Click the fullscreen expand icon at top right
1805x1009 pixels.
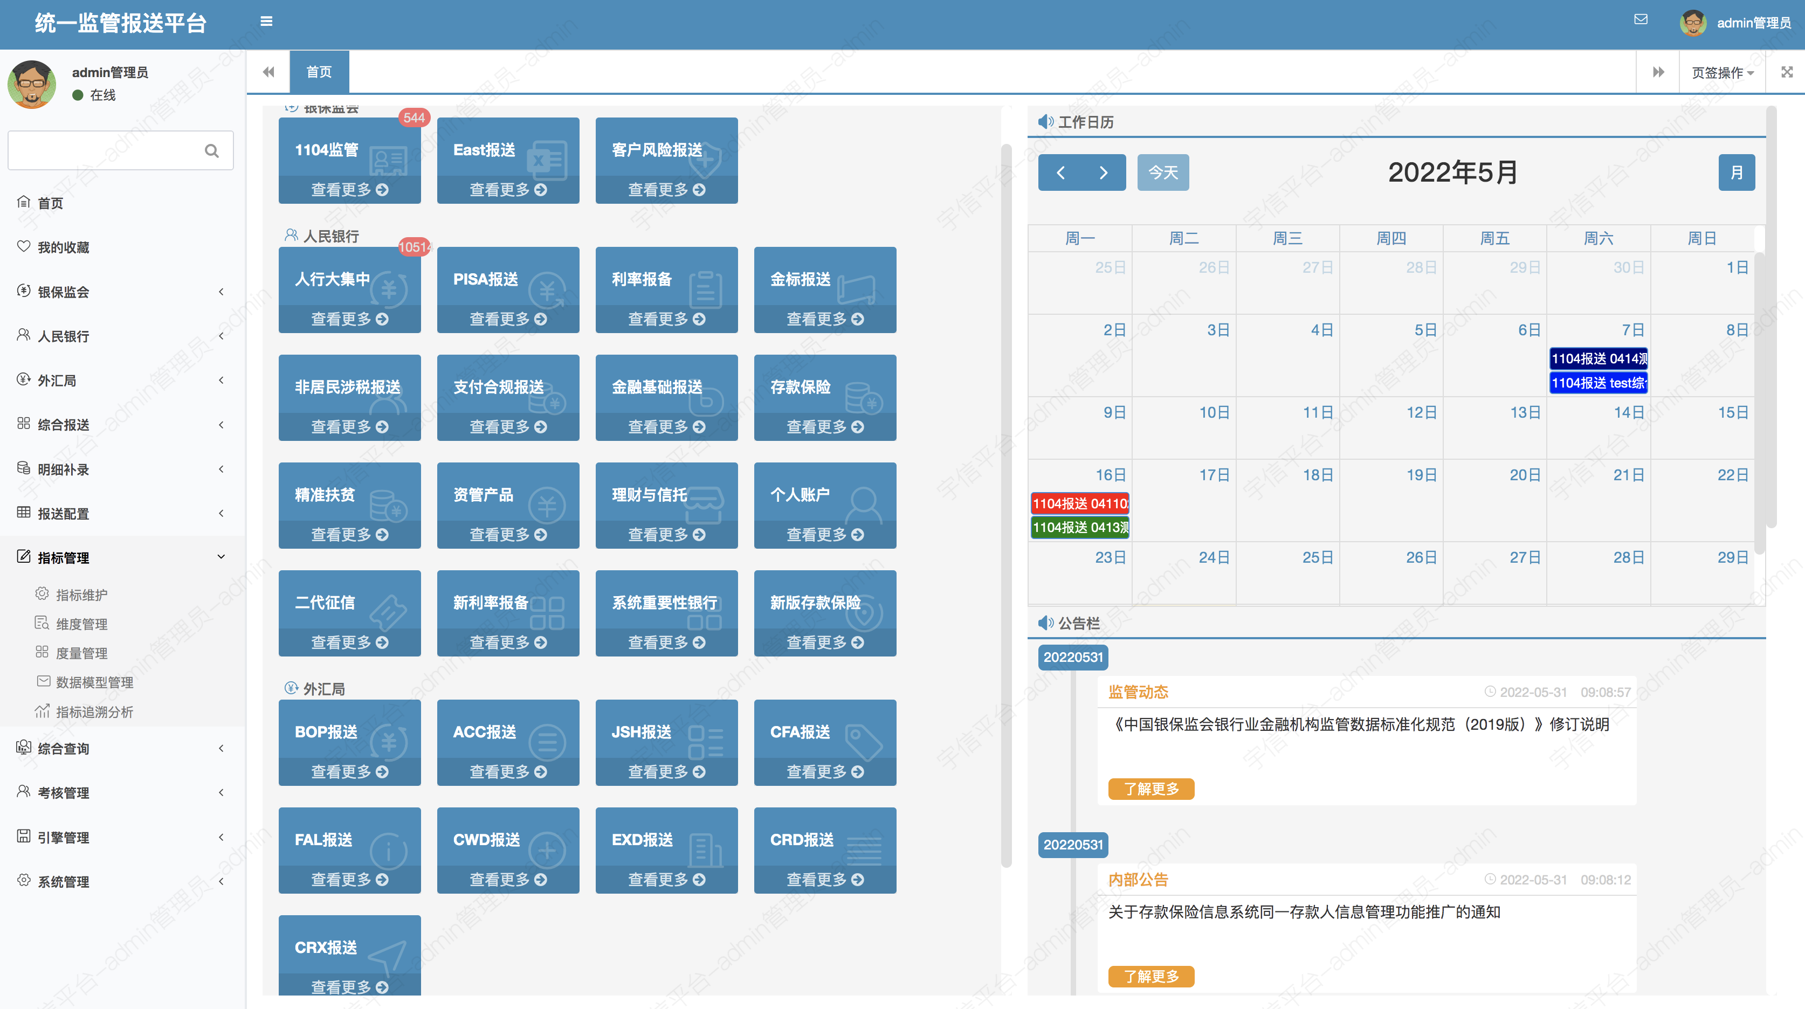[x=1787, y=72]
